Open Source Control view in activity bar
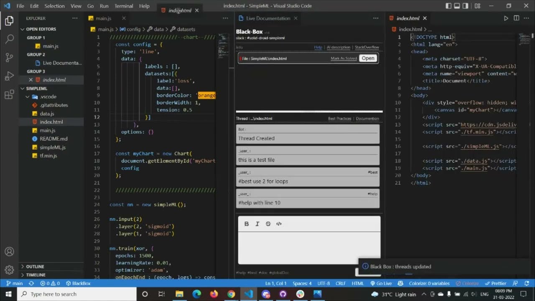 9,58
